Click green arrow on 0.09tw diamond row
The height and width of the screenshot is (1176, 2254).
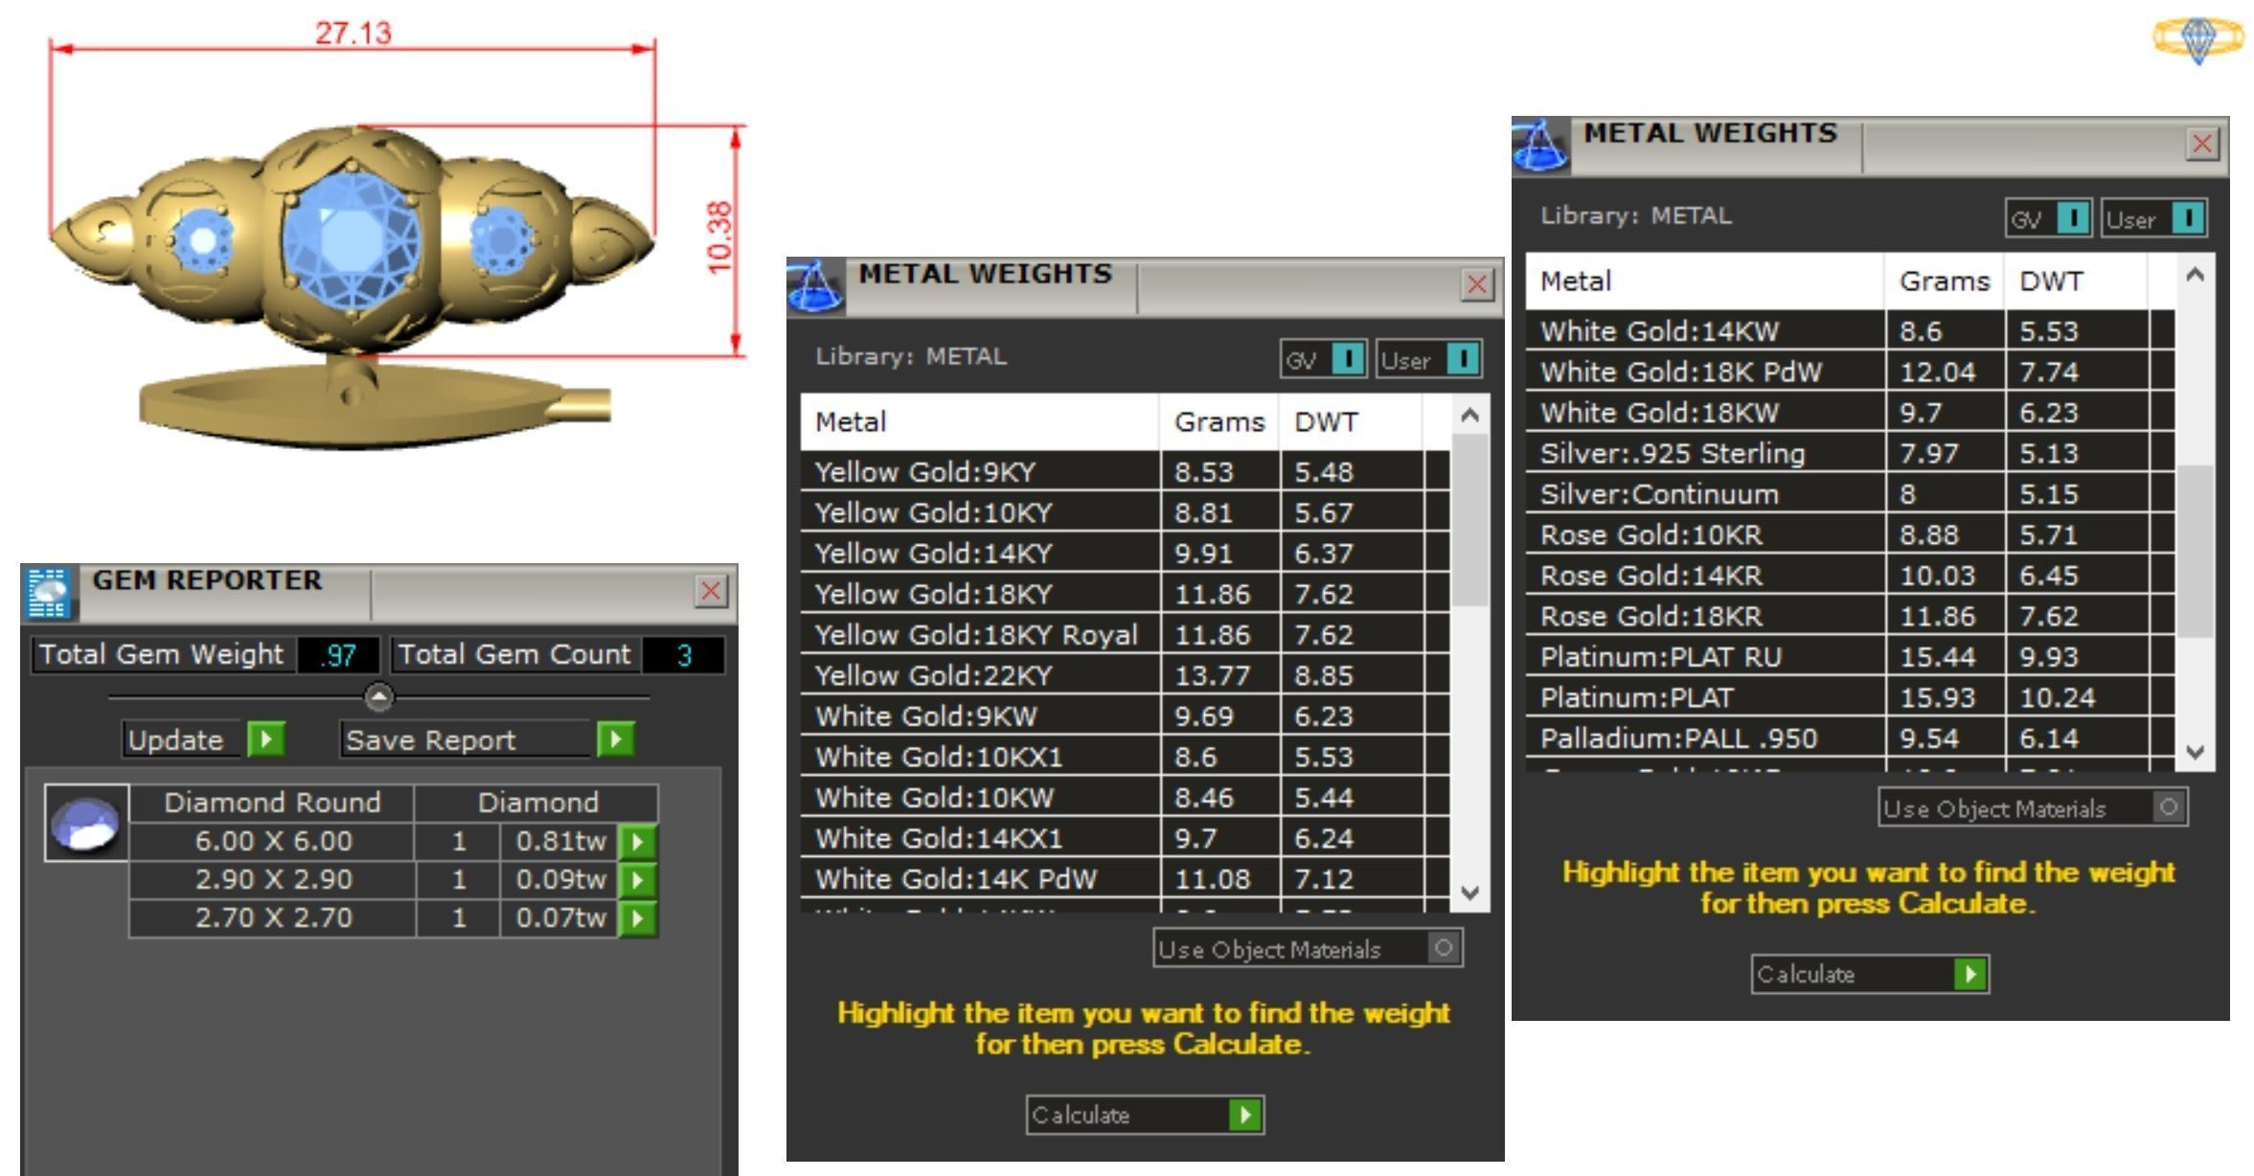637,880
